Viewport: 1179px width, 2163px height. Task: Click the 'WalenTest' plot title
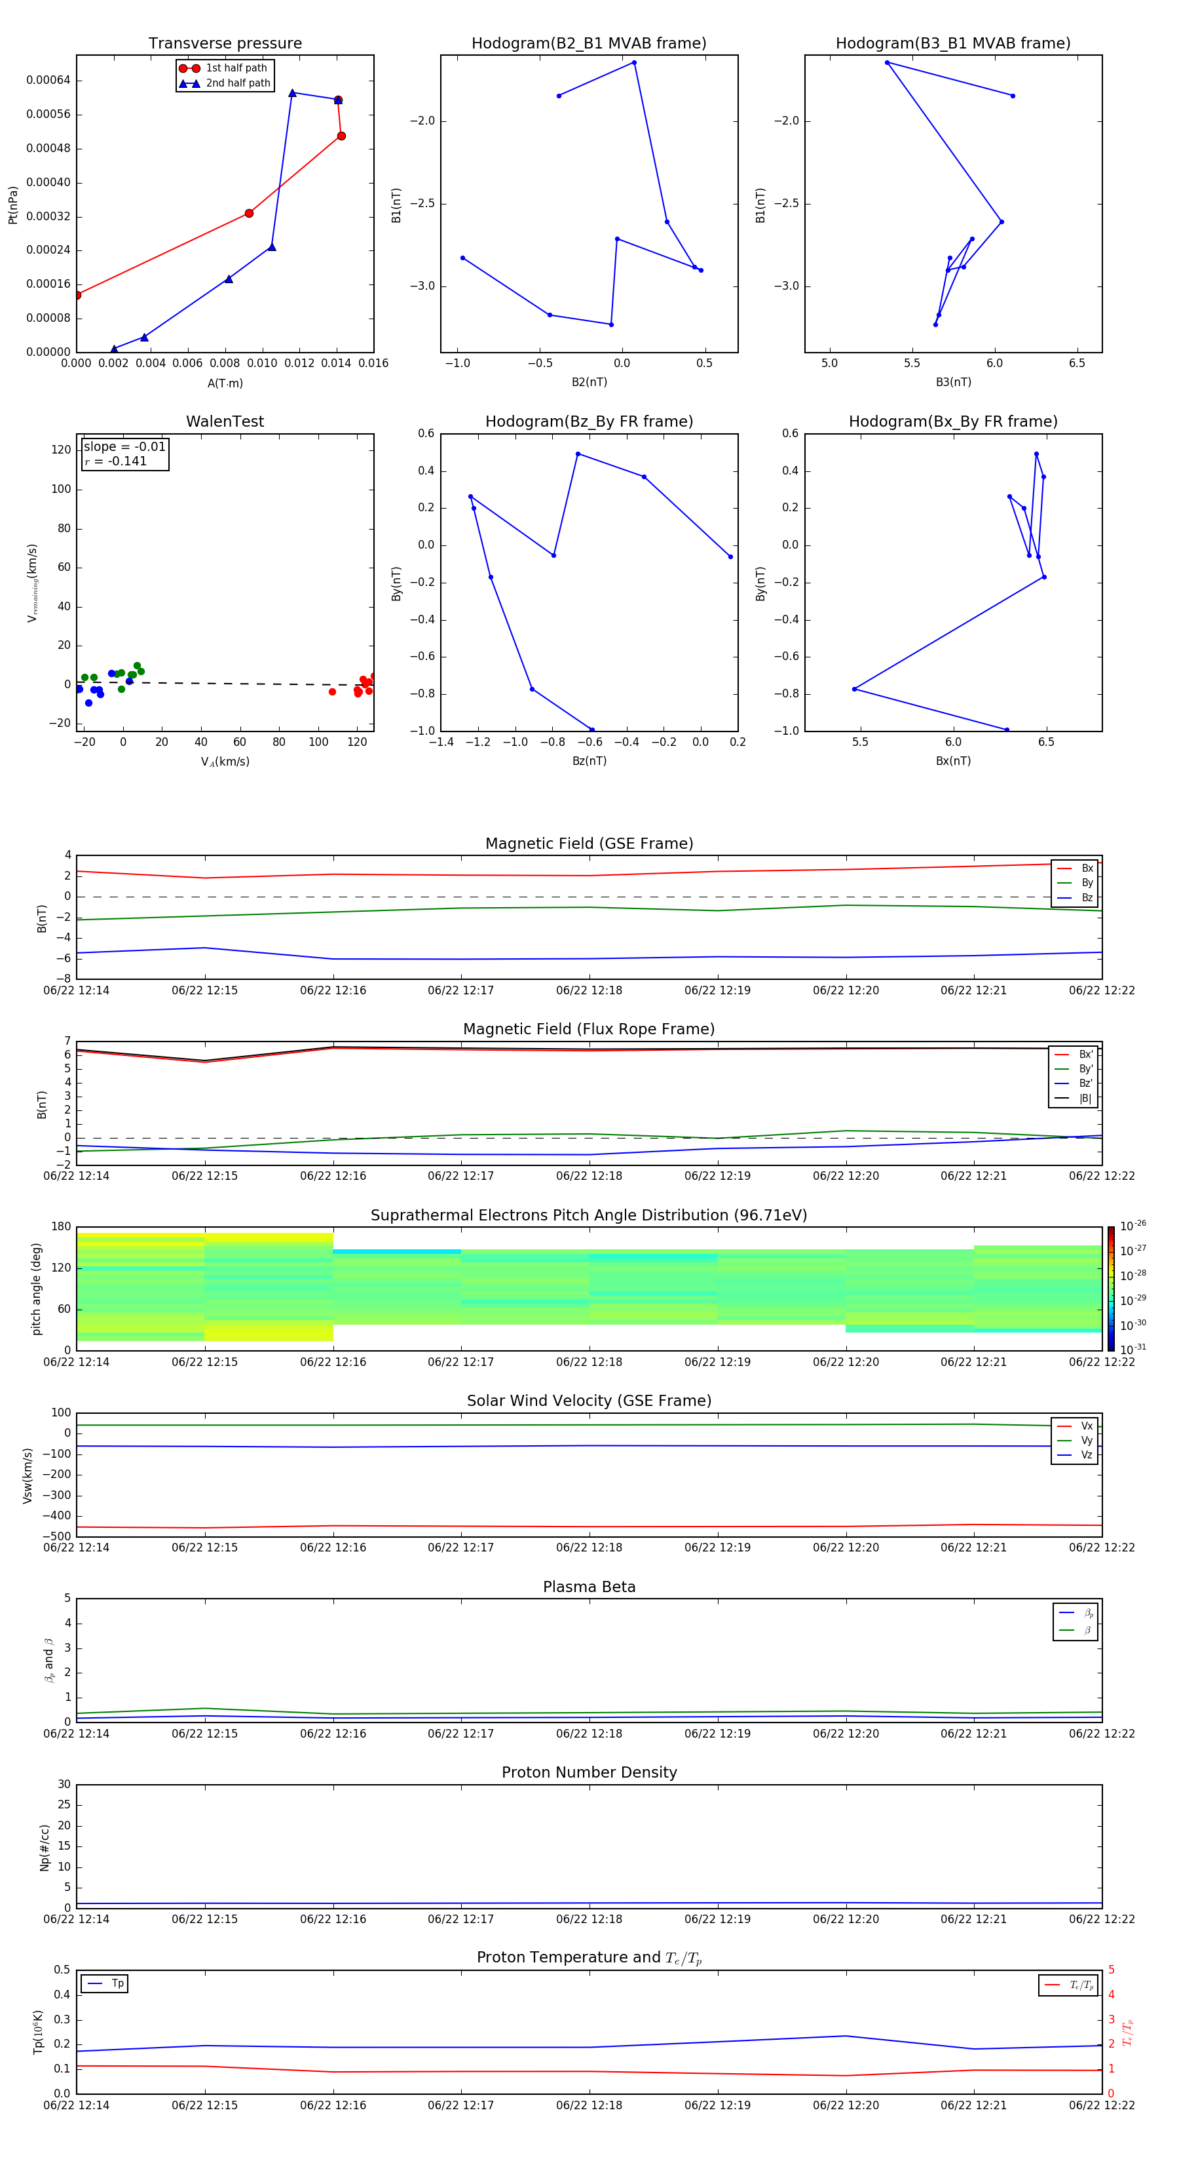tap(225, 421)
